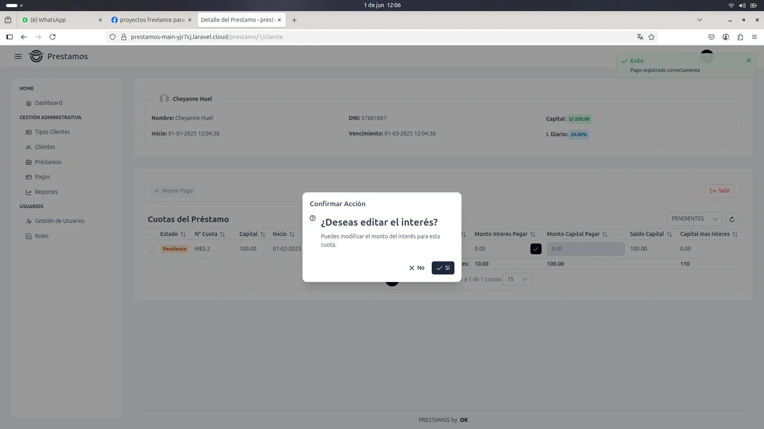Screen dimensions: 764x429
Task: Bookmark this page with the star icon
Action: [x=651, y=37]
